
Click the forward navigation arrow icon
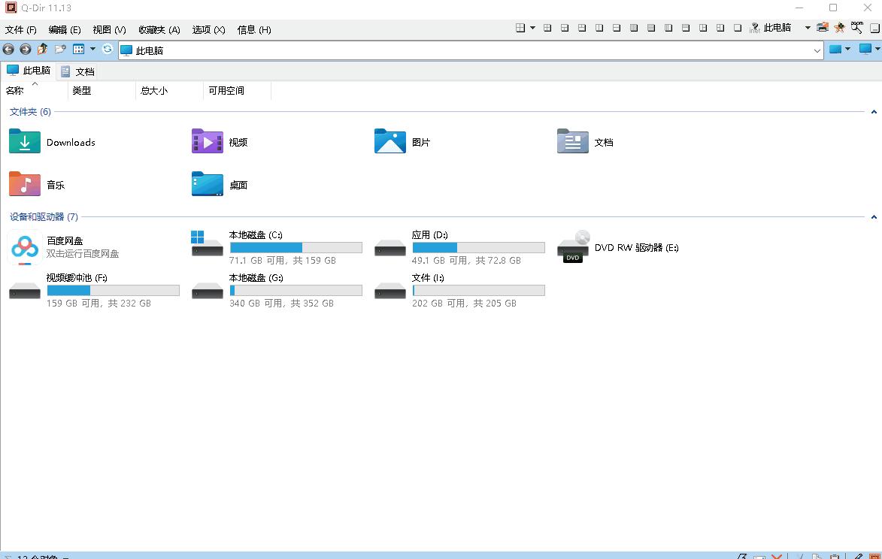[26, 50]
